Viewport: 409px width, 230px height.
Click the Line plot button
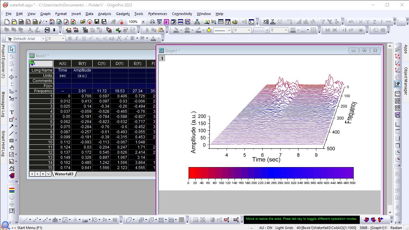pos(26,220)
